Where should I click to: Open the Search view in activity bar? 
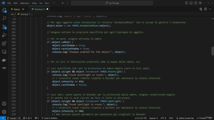point(4,18)
